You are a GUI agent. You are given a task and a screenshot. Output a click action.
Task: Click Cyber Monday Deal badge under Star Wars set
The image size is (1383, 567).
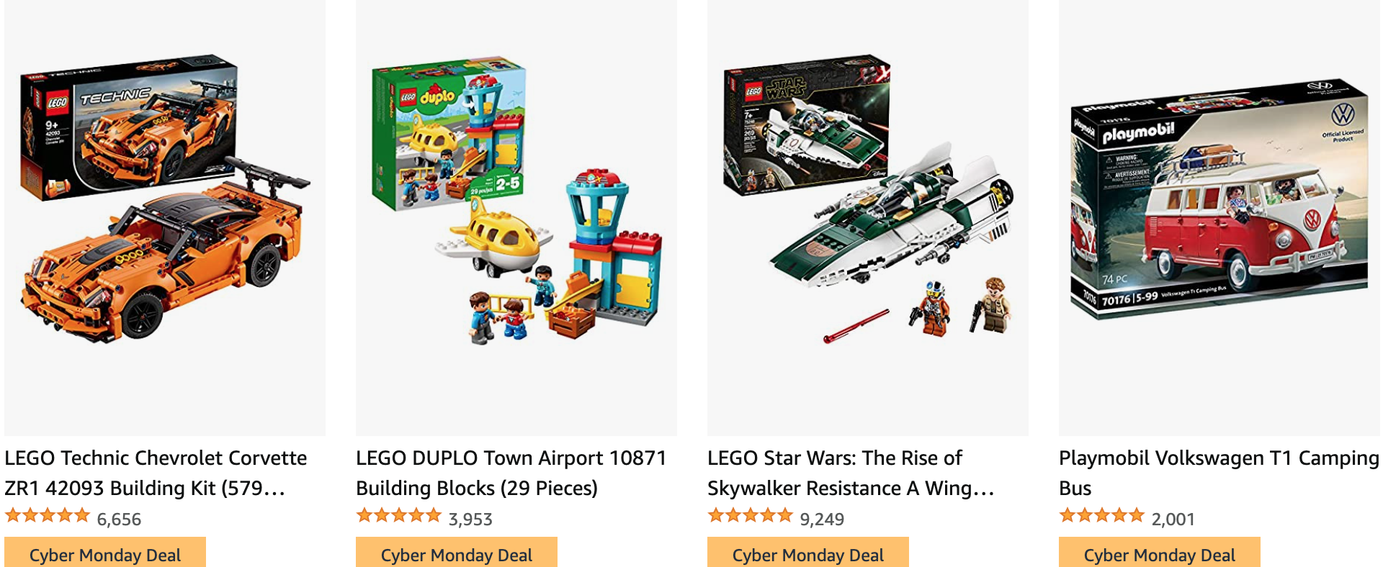click(808, 553)
